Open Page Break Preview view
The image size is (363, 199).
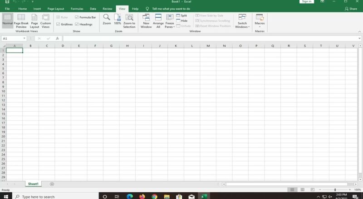(x=21, y=21)
